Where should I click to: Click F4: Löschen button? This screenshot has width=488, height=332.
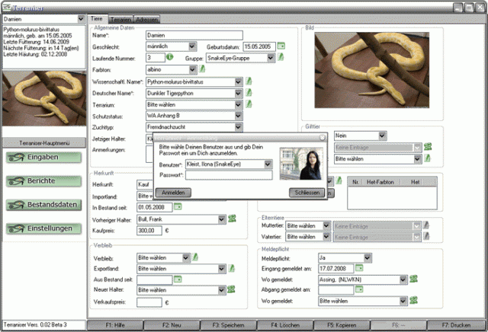coord(285,325)
